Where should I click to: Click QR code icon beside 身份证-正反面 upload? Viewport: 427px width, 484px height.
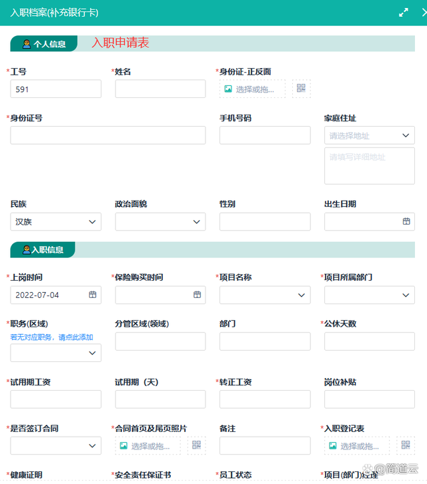pos(302,89)
